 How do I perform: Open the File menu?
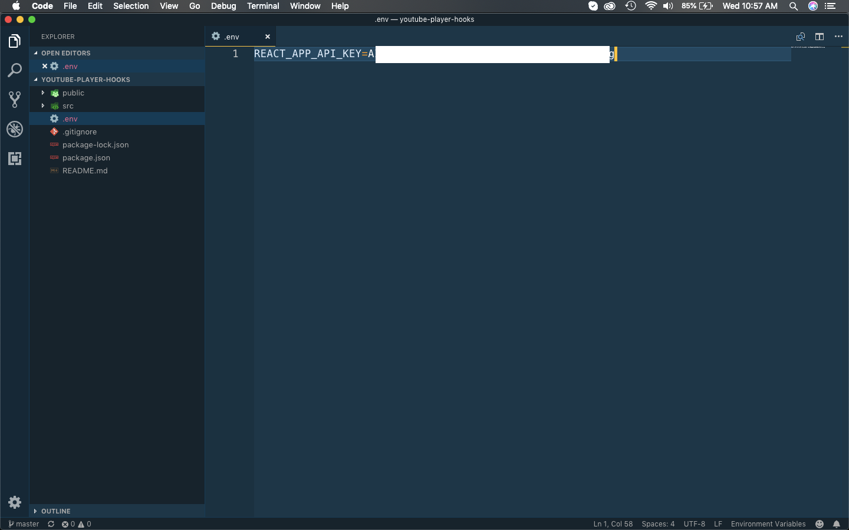[70, 6]
